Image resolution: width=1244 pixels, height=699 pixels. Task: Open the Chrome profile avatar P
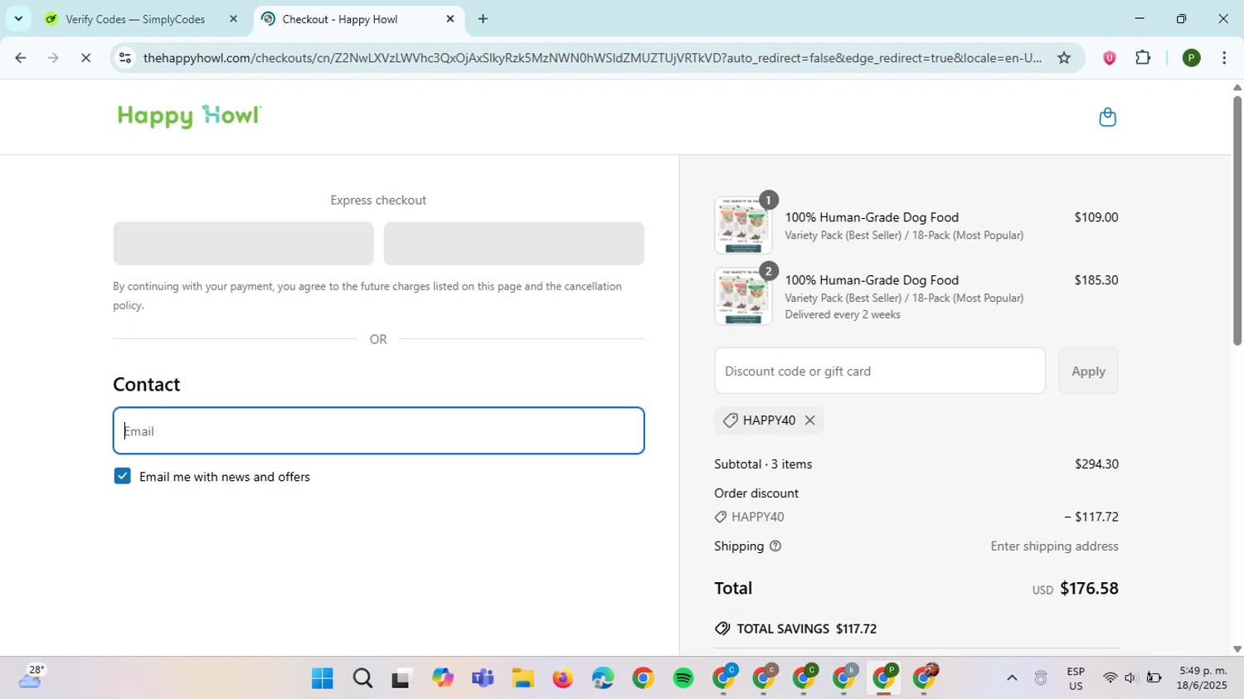[x=1192, y=58]
